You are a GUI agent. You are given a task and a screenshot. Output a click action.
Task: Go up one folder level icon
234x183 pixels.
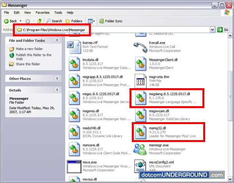pos(39,21)
